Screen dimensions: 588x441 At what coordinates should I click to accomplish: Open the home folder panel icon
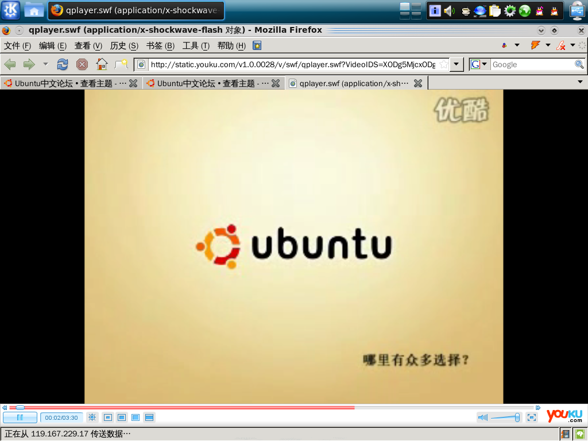pos(34,10)
